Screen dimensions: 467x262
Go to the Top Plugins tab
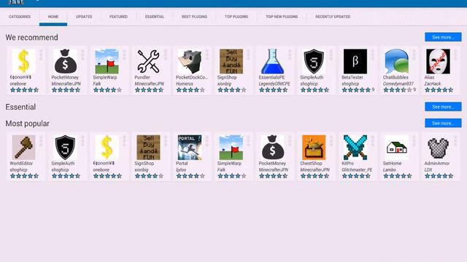(x=236, y=17)
